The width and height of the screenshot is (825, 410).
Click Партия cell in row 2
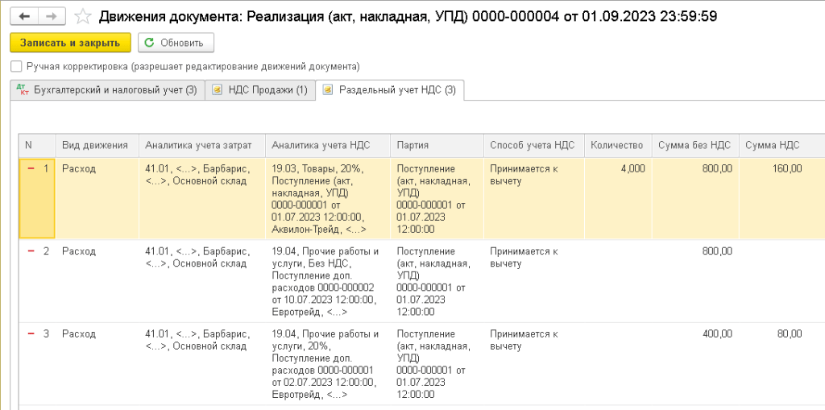pos(437,281)
